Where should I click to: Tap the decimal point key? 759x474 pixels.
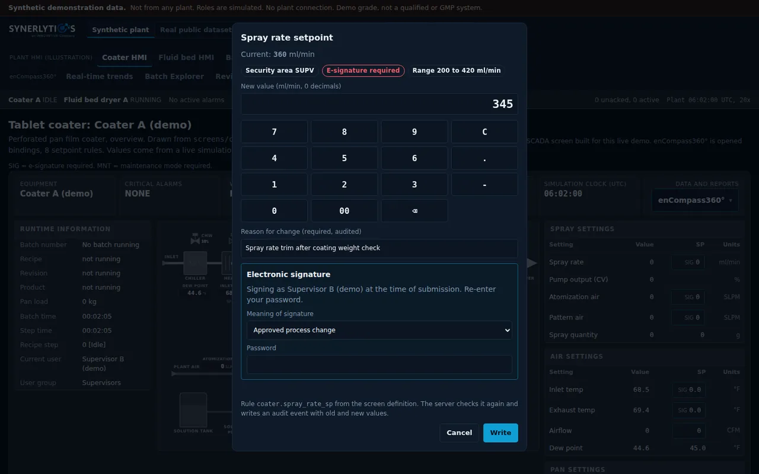484,158
